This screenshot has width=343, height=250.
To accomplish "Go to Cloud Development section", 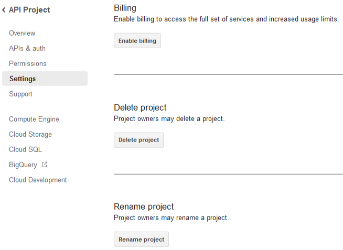I will [38, 180].
